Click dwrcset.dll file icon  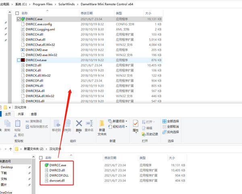coord(46,180)
